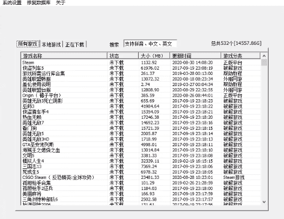Viewport: 284px width, 219px height.
Task: Select the 英雄联盟台服 row
Action: (x=141, y=90)
